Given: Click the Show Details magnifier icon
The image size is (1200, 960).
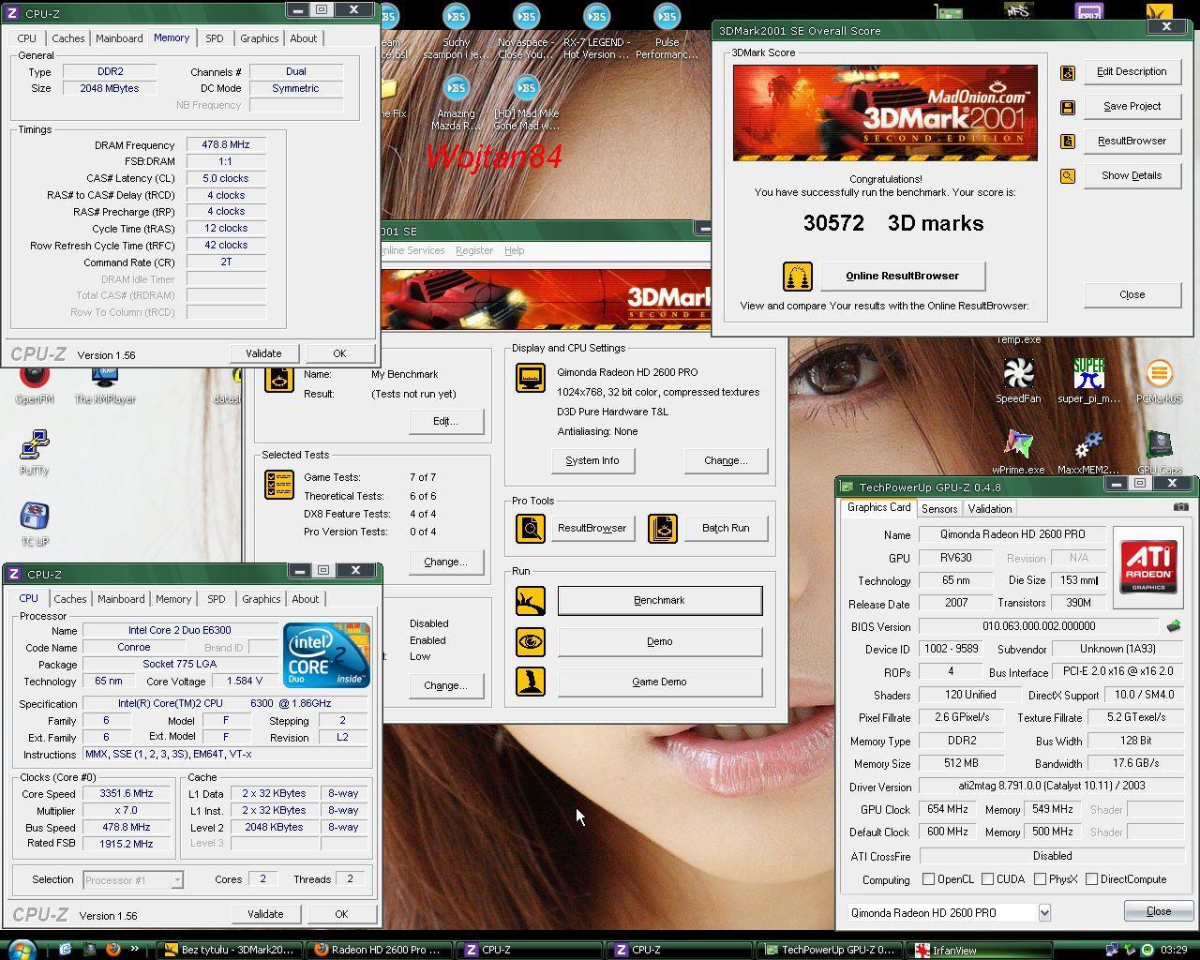Looking at the screenshot, I should 1067,176.
